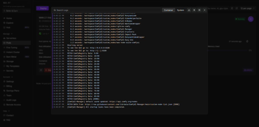Viewport: 259px width, 127px height.
Task: Click the refresh pods icon
Action: coord(236,8)
